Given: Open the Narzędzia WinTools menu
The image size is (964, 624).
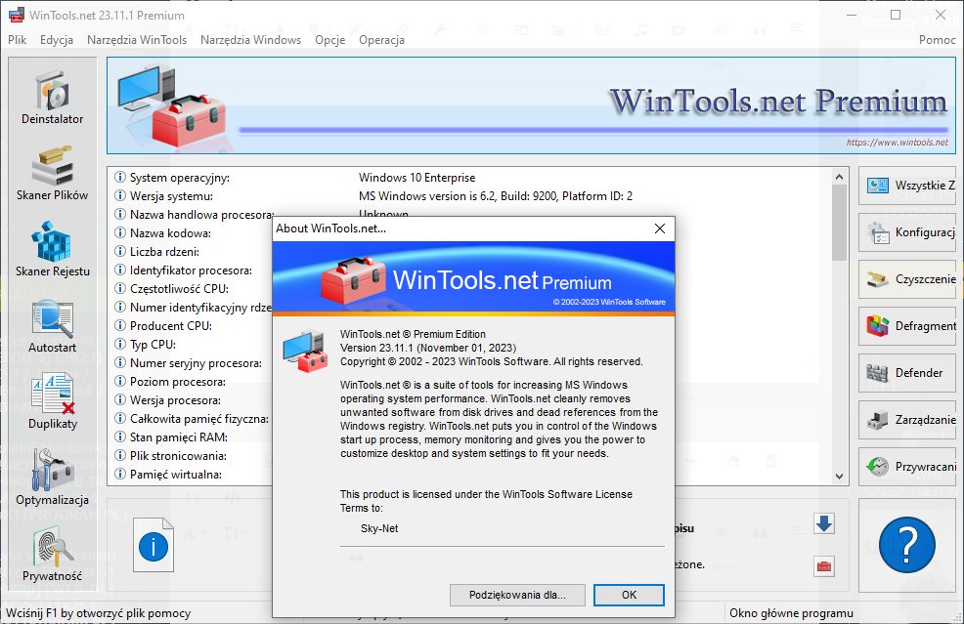Looking at the screenshot, I should pyautogui.click(x=137, y=39).
